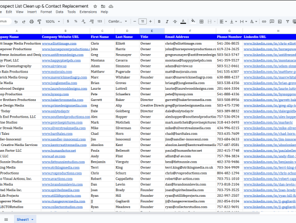Toggle bold formatting
Viewport: 296px width, 223px height.
[159, 22]
